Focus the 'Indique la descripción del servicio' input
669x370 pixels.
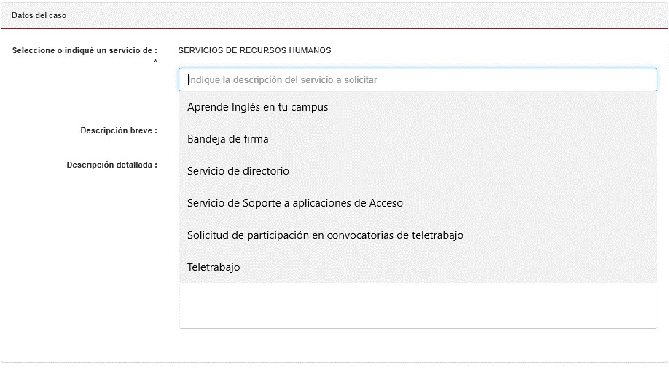[x=417, y=80]
